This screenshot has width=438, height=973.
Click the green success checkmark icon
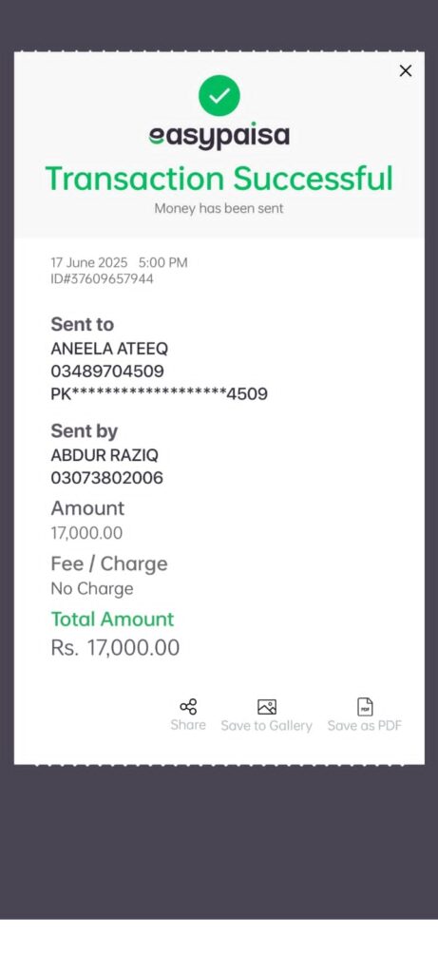coord(219,95)
